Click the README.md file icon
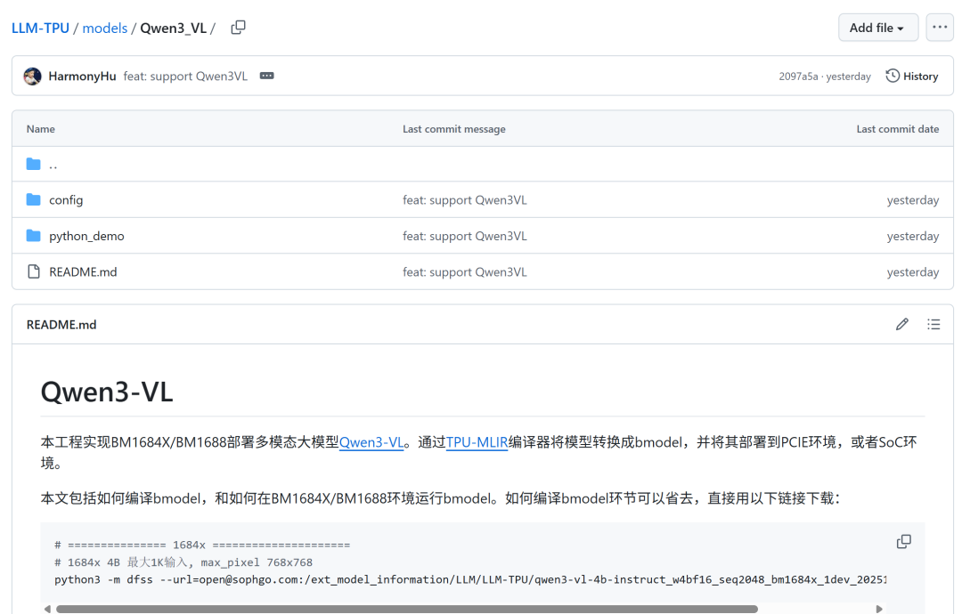The image size is (962, 614). tap(34, 271)
